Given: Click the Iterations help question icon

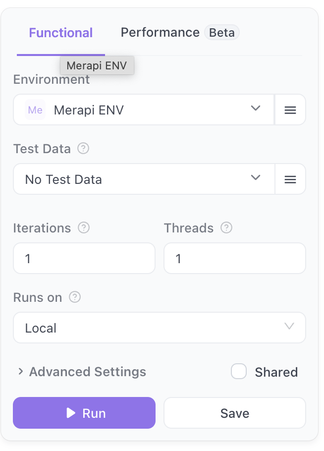Looking at the screenshot, I should point(84,228).
